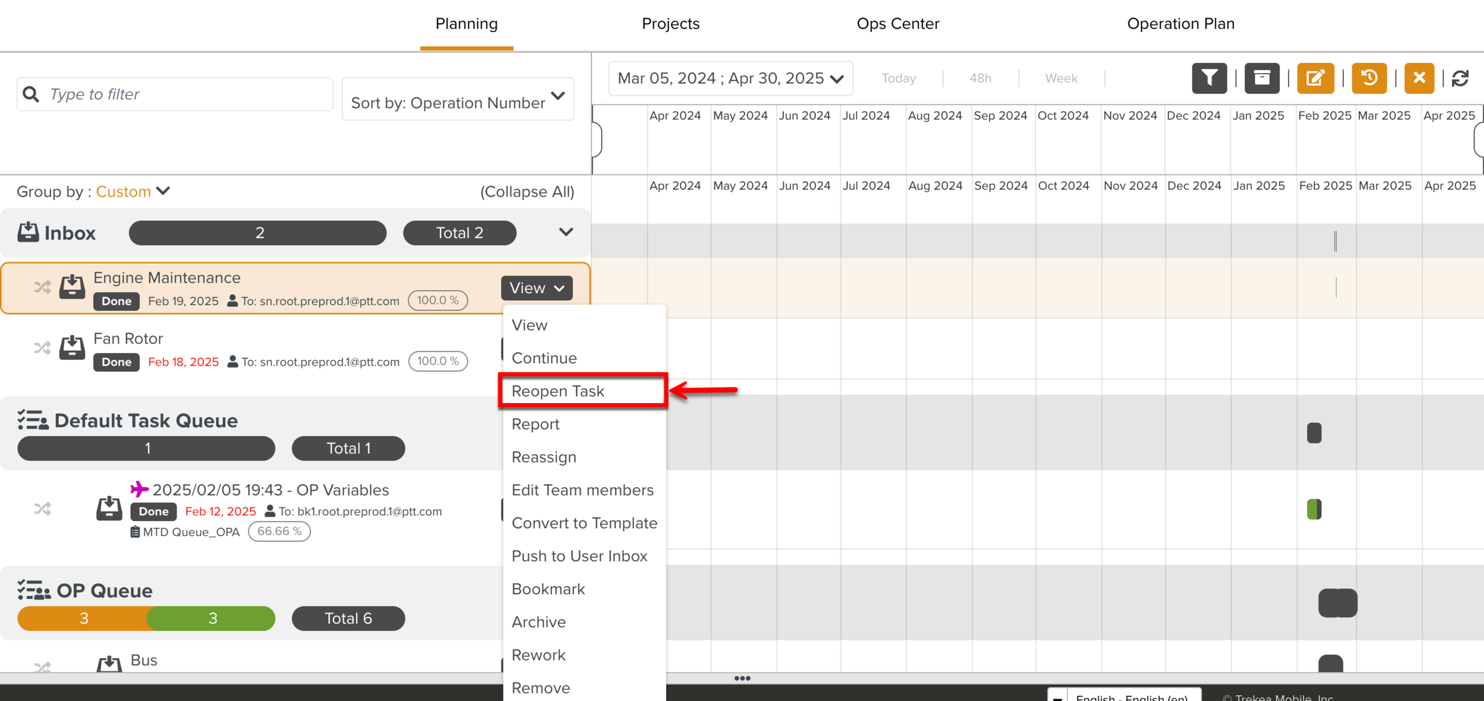Click the Today button
The height and width of the screenshot is (701, 1484).
[x=898, y=78]
